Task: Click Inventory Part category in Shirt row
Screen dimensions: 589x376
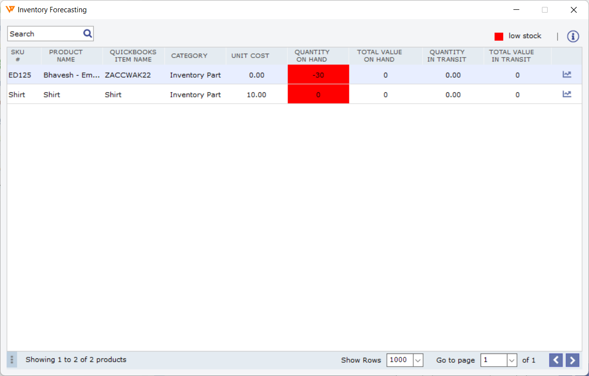Action: (x=195, y=95)
